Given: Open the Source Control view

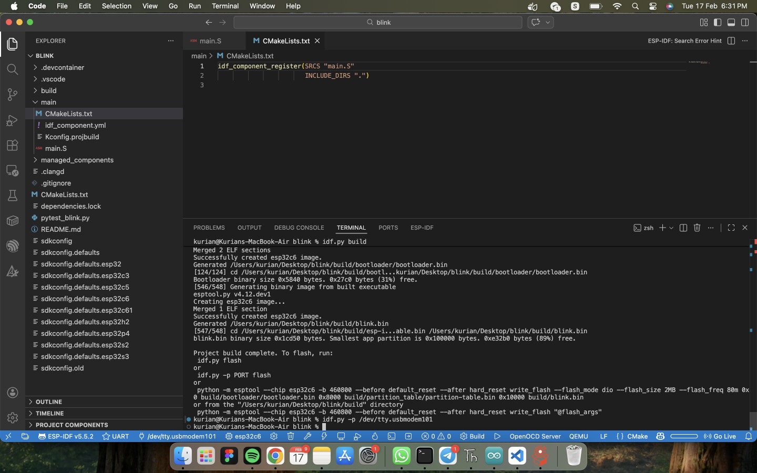Looking at the screenshot, I should point(13,95).
